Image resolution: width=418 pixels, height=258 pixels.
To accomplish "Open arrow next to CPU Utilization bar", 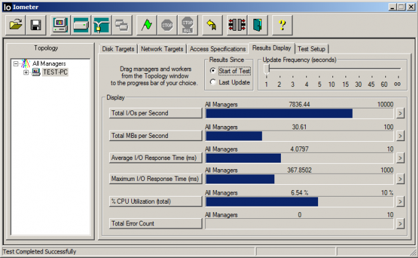I will tap(400, 202).
